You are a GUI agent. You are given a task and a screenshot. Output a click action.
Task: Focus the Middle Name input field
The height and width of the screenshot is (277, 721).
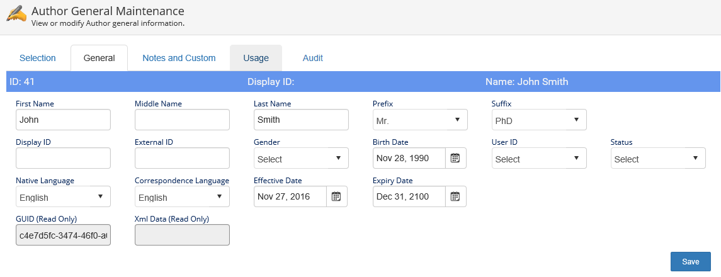click(x=182, y=120)
